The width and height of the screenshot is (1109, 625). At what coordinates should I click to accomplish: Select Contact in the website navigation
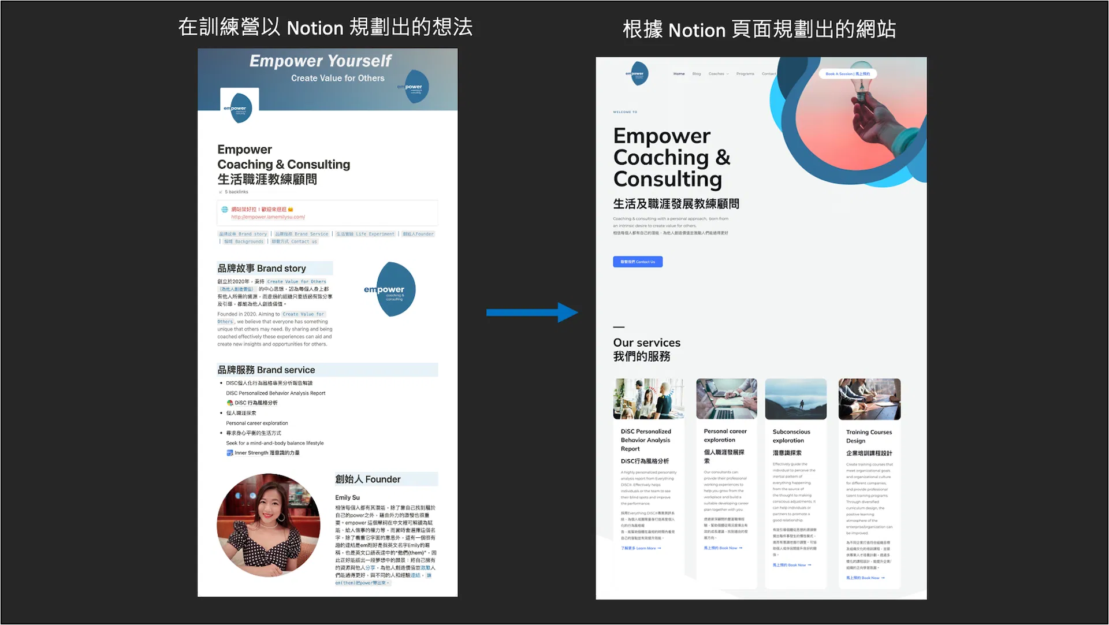[x=769, y=74]
